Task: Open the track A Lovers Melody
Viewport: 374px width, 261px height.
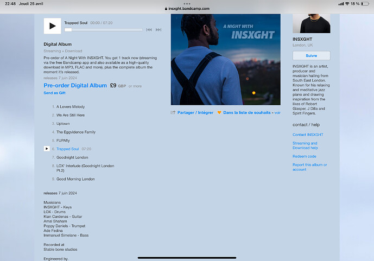Action: click(x=71, y=107)
